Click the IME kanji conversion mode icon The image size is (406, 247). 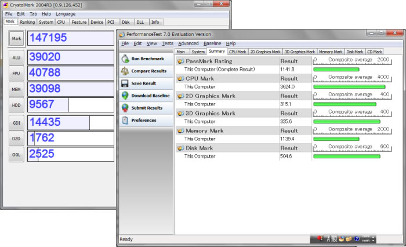334,239
